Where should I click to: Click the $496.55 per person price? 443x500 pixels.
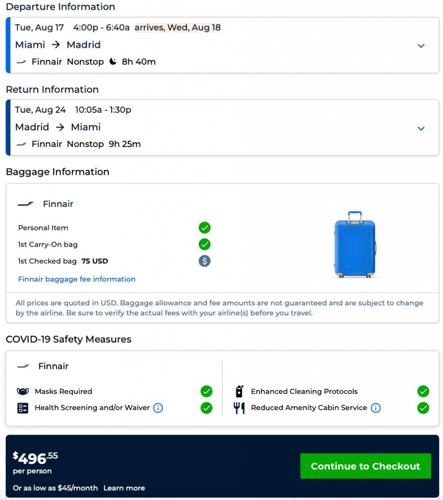pos(35,458)
